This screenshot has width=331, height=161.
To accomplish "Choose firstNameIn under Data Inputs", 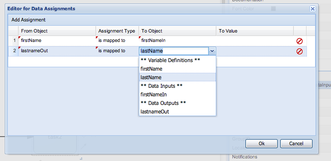I will [x=177, y=95].
